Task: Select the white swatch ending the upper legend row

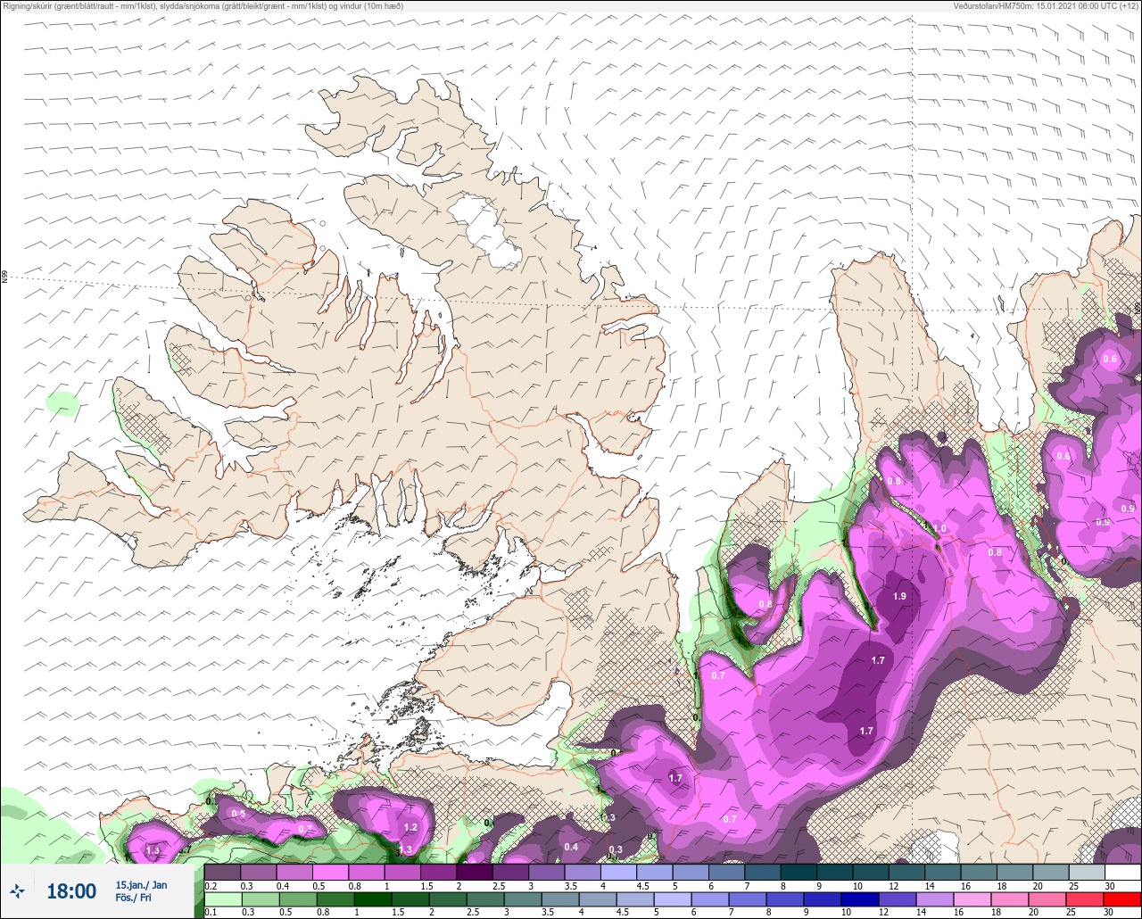Action: coord(1123,873)
